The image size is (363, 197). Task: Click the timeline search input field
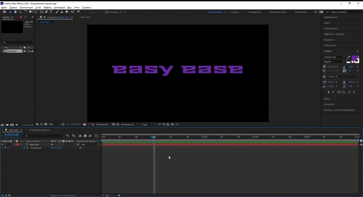click(43, 136)
